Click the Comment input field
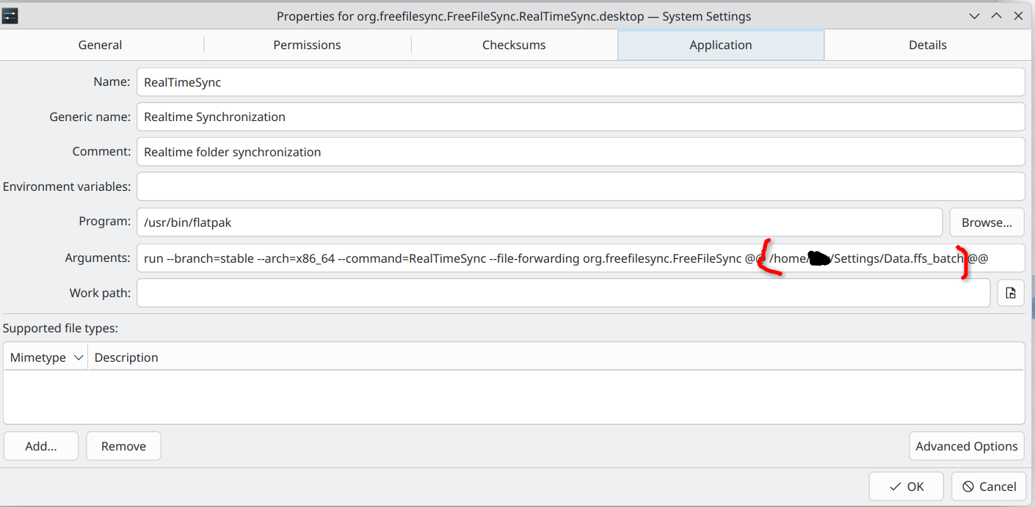The image size is (1035, 507). tap(581, 152)
